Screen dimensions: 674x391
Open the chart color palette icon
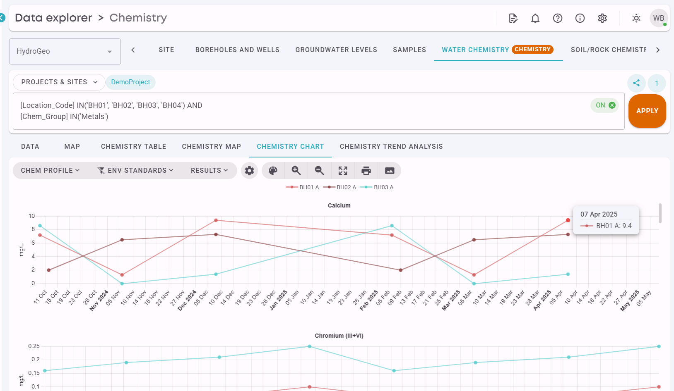(273, 171)
